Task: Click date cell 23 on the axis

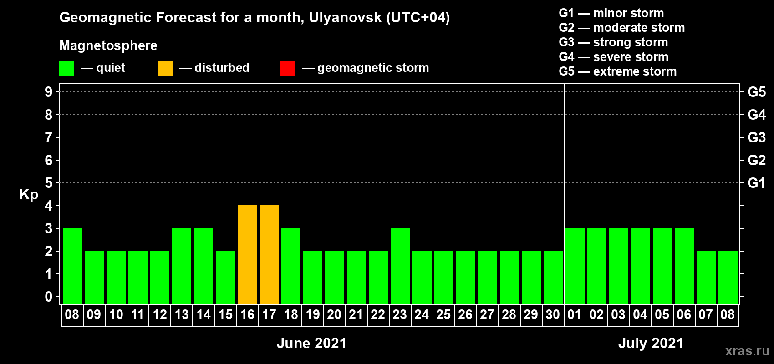Action: 400,315
